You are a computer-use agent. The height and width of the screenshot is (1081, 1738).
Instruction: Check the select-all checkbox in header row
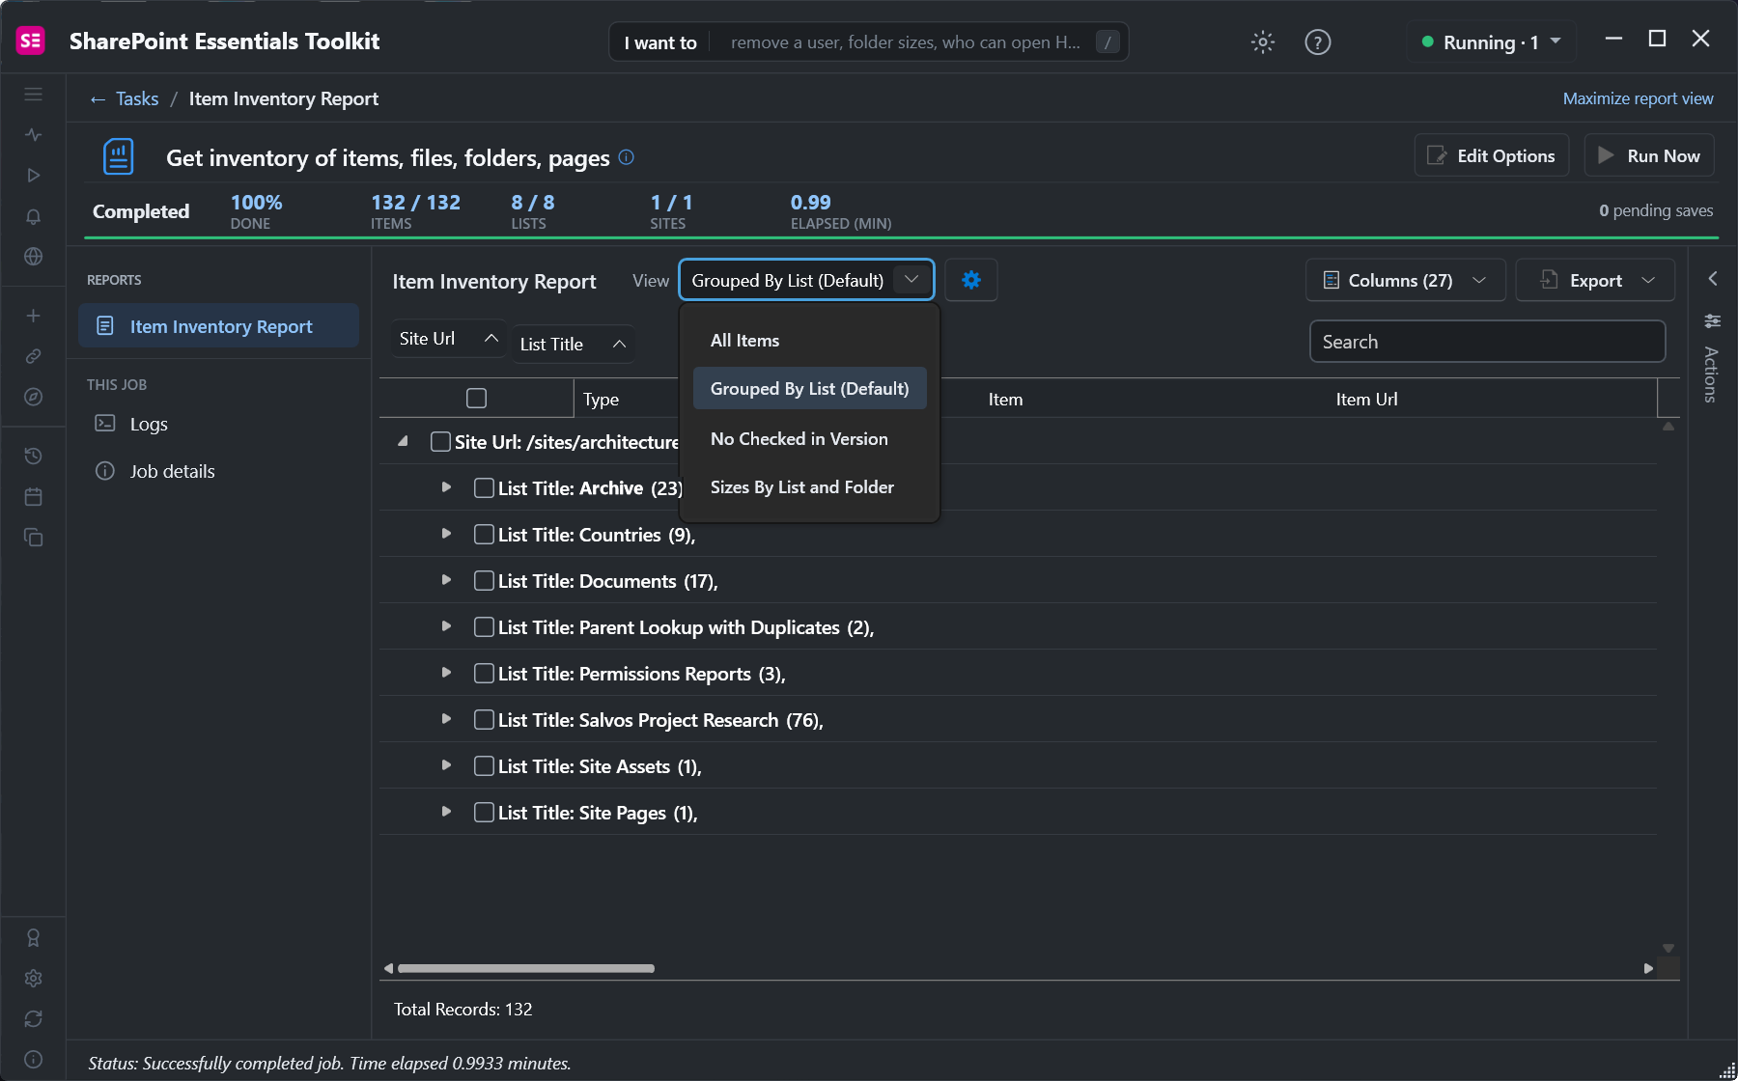[476, 398]
